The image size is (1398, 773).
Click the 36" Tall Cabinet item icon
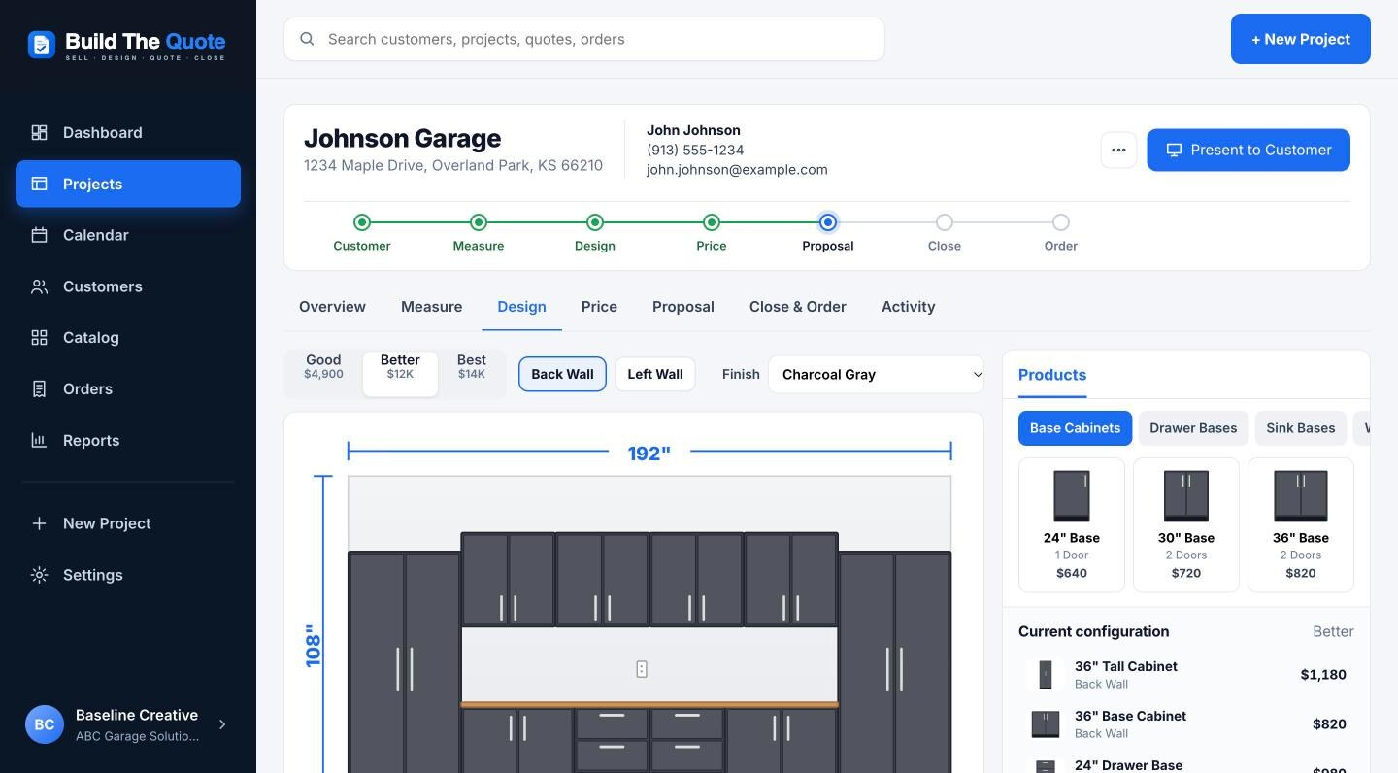(1045, 675)
